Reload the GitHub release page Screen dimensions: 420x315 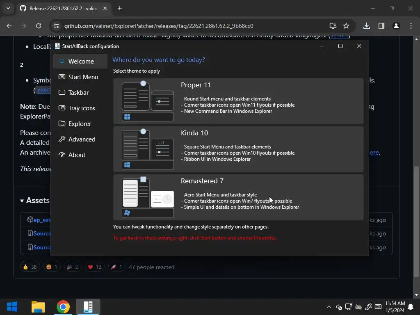point(39,26)
